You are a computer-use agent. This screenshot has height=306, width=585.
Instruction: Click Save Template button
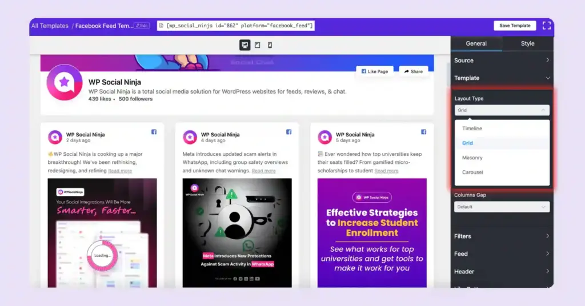515,25
